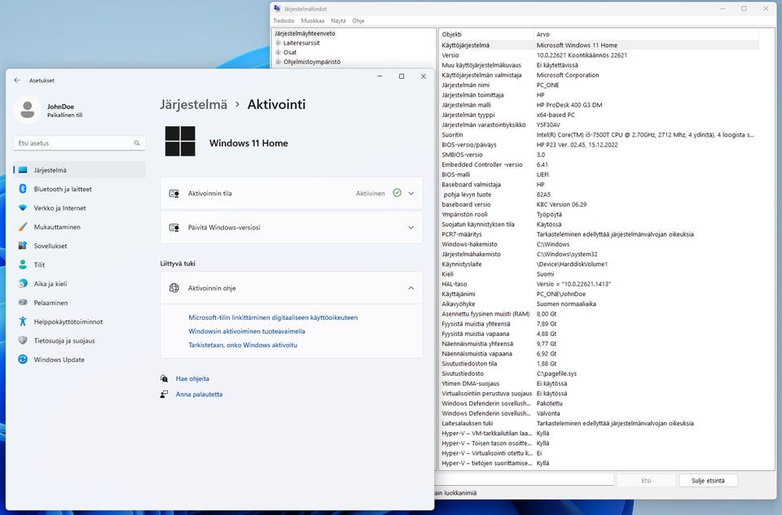782x515 pixels.
Task: Select the Ytimen DMA-suojaus row
Action: point(599,383)
